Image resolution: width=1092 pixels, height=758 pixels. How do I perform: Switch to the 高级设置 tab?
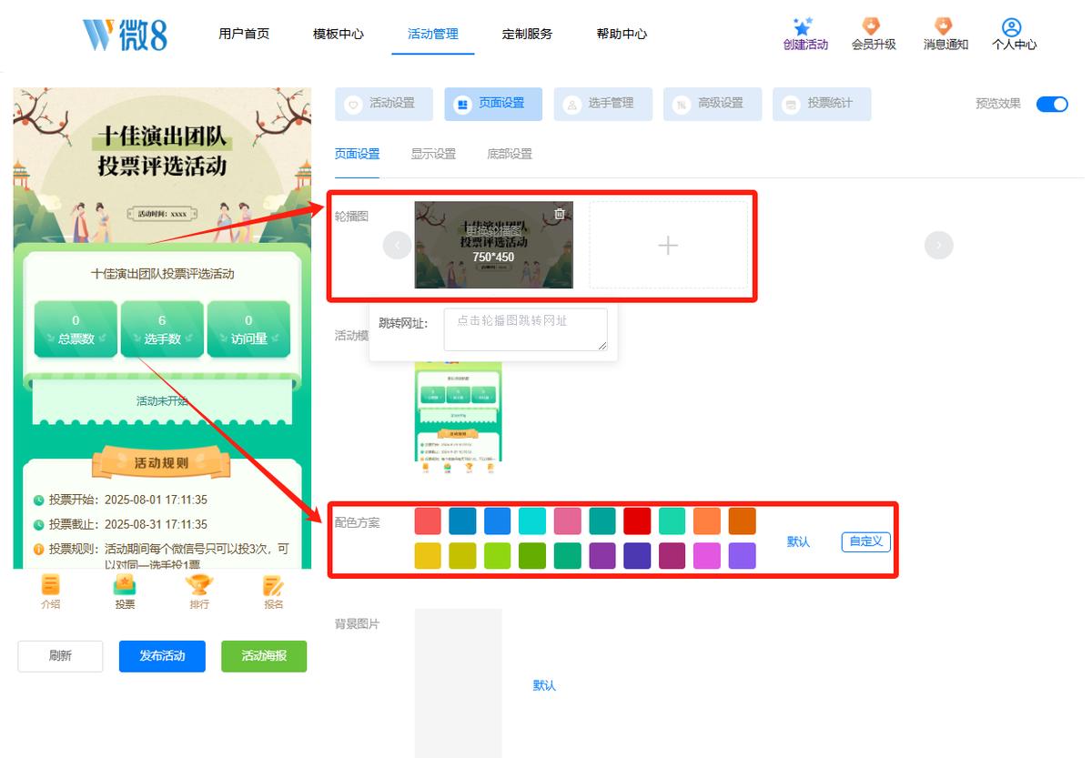point(713,104)
